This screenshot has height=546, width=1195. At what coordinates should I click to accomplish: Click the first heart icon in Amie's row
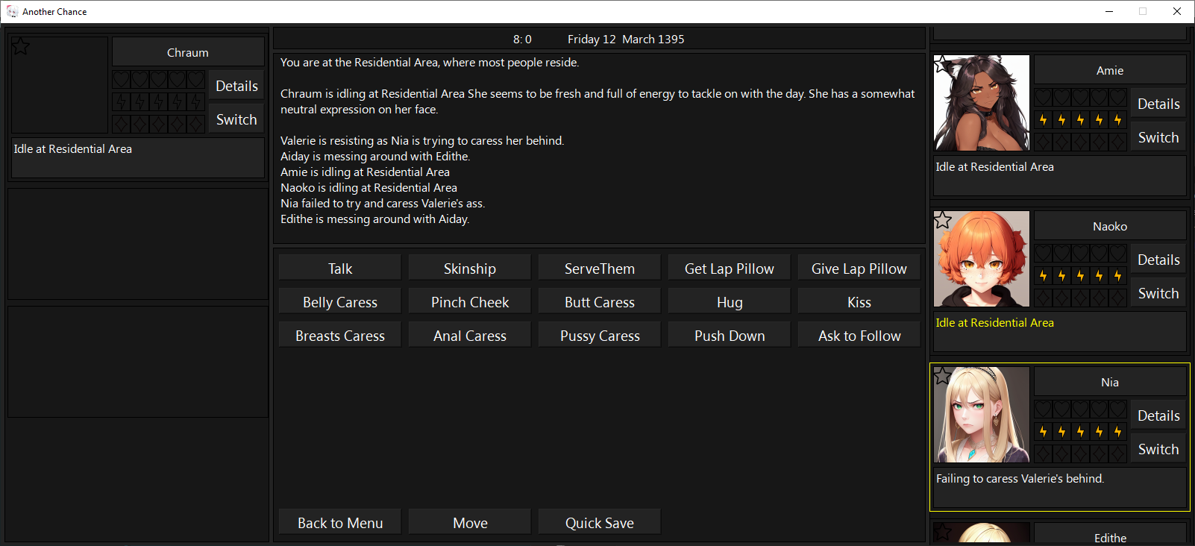pos(1044,98)
